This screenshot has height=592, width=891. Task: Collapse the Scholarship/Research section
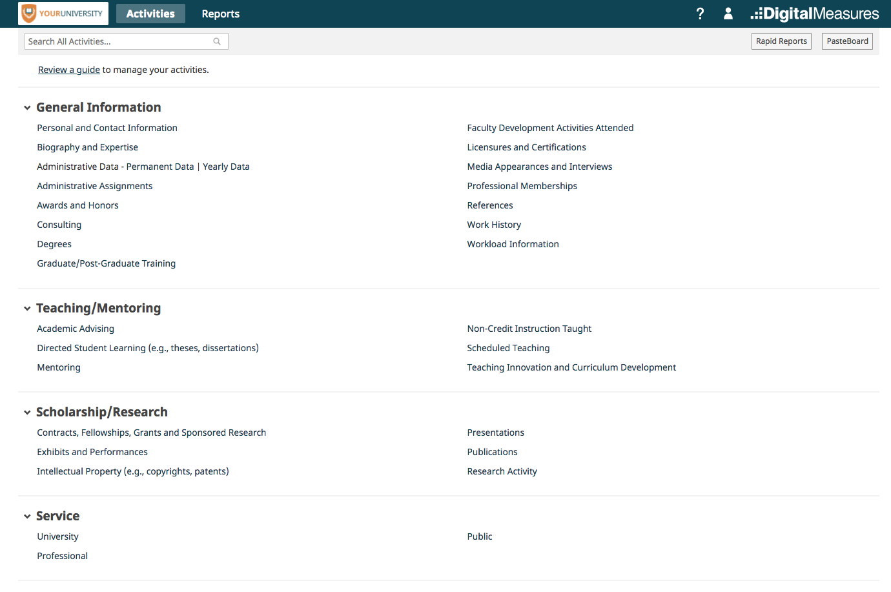point(27,413)
